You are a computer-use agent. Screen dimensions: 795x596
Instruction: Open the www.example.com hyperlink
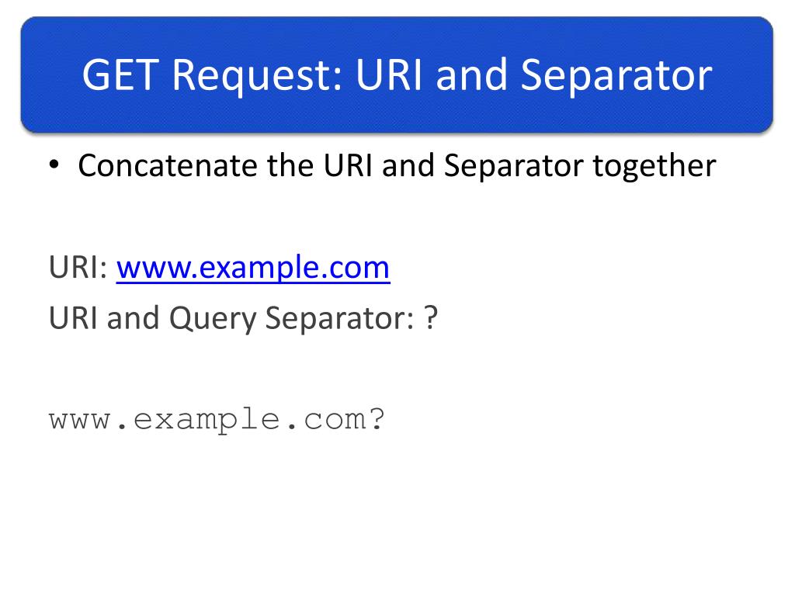253,267
